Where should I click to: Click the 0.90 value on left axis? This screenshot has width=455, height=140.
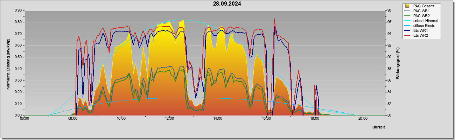click(x=18, y=10)
